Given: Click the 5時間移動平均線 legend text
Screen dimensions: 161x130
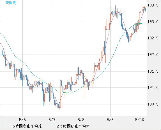Looking at the screenshot, I should tap(27, 126).
